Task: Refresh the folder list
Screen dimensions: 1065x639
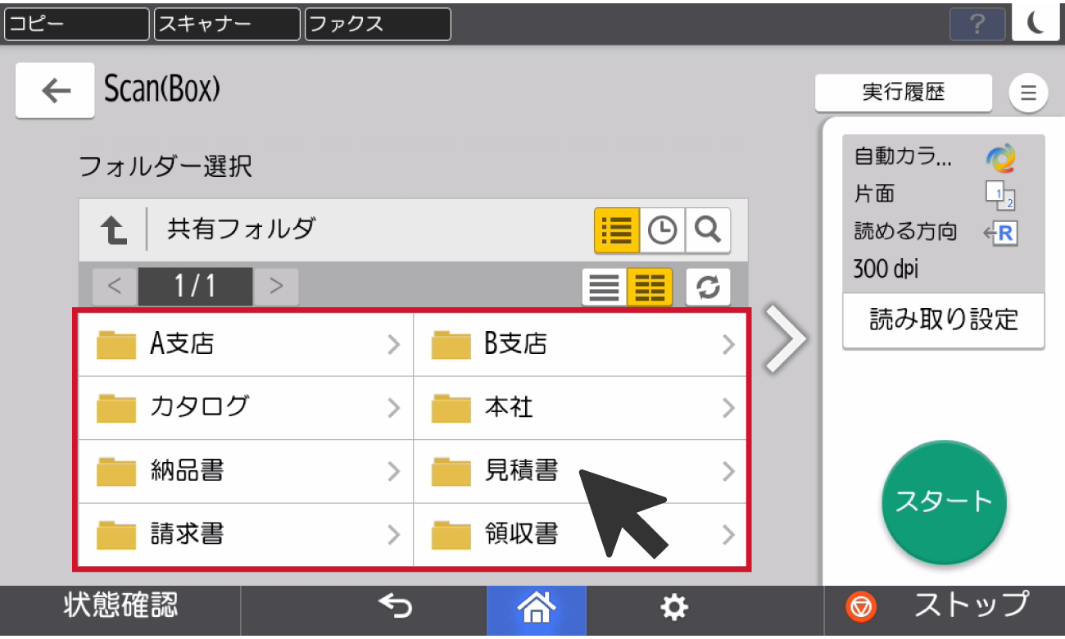Action: [708, 287]
